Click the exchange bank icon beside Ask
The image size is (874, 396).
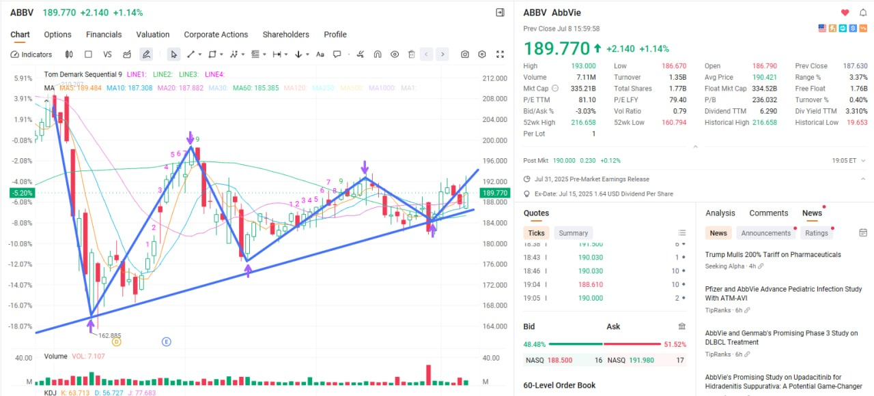coord(681,326)
